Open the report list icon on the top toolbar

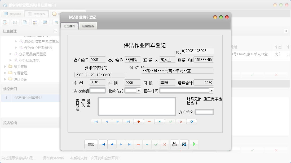click(x=15, y=22)
